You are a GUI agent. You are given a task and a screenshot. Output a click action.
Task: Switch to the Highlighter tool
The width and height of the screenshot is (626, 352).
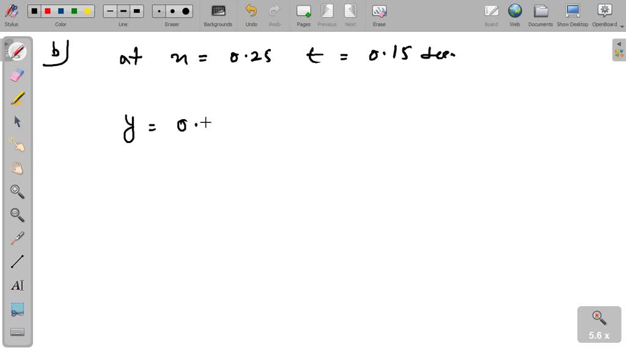[x=17, y=97]
